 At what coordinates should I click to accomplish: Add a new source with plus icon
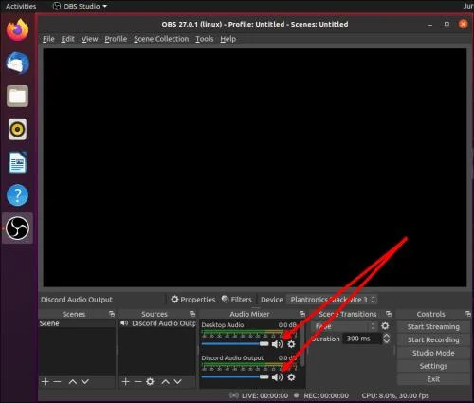pos(125,382)
